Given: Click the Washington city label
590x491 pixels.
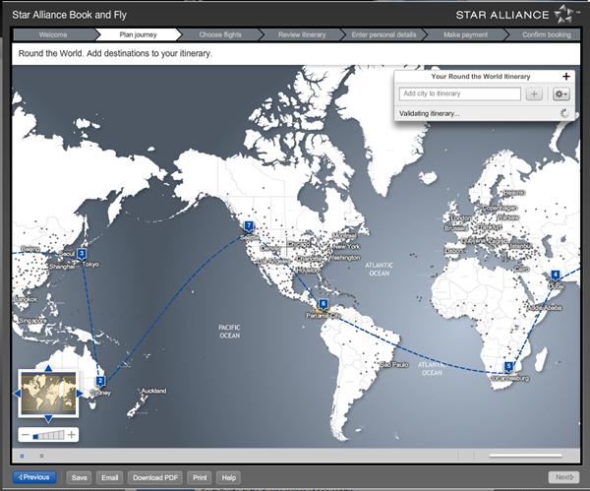Looking at the screenshot, I should pyautogui.click(x=344, y=258).
